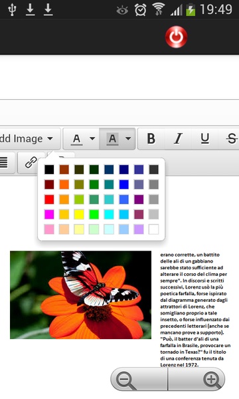Pick the white color swatch

pyautogui.click(x=153, y=229)
